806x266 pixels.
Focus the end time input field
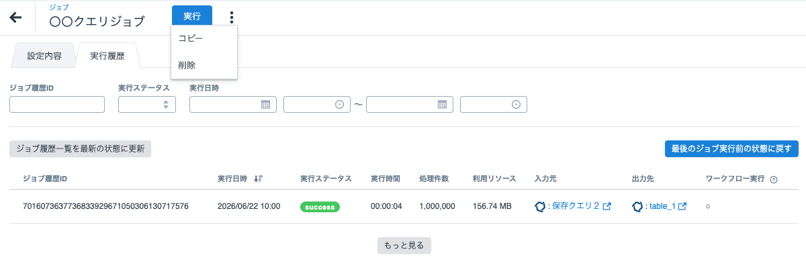coord(494,104)
